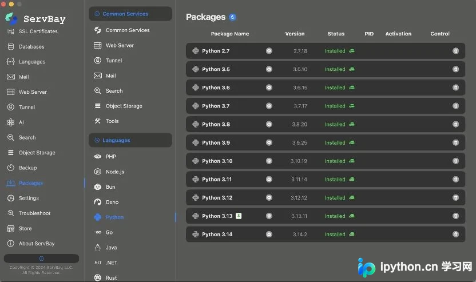Click version number 3.10.19

(x=299, y=161)
